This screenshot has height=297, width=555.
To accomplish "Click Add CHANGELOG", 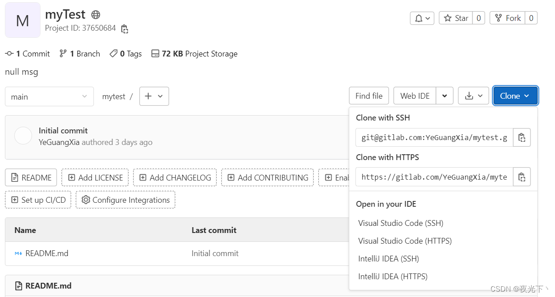I will click(175, 177).
